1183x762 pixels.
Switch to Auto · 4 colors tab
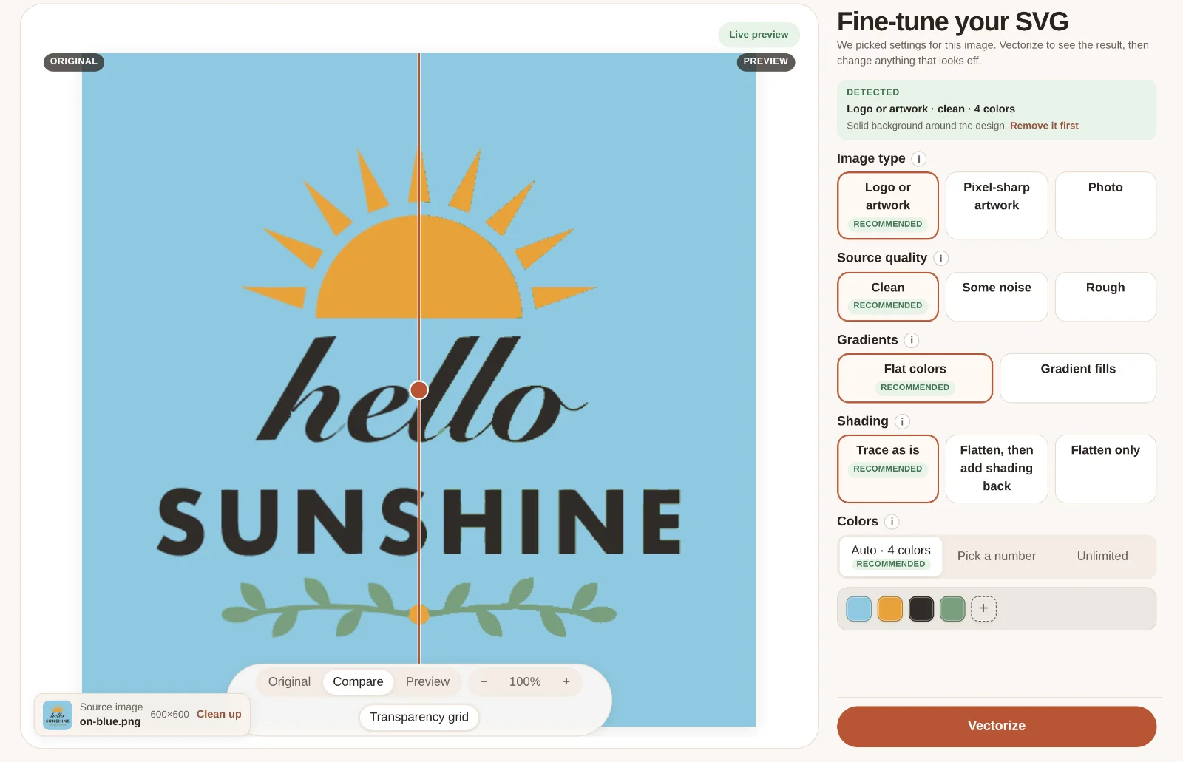pyautogui.click(x=891, y=557)
